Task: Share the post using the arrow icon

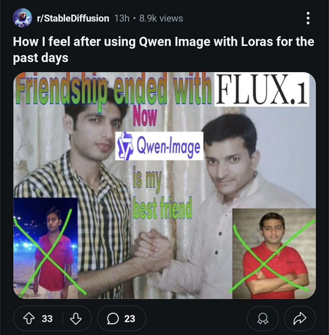Action: point(300,319)
